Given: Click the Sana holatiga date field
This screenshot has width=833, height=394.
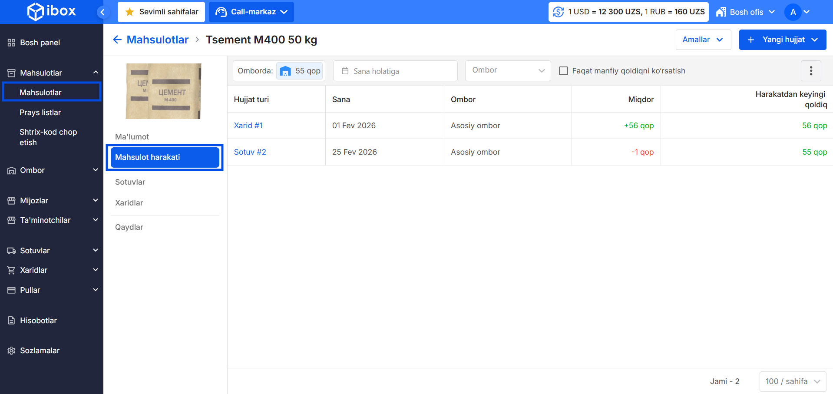Looking at the screenshot, I should click(395, 71).
